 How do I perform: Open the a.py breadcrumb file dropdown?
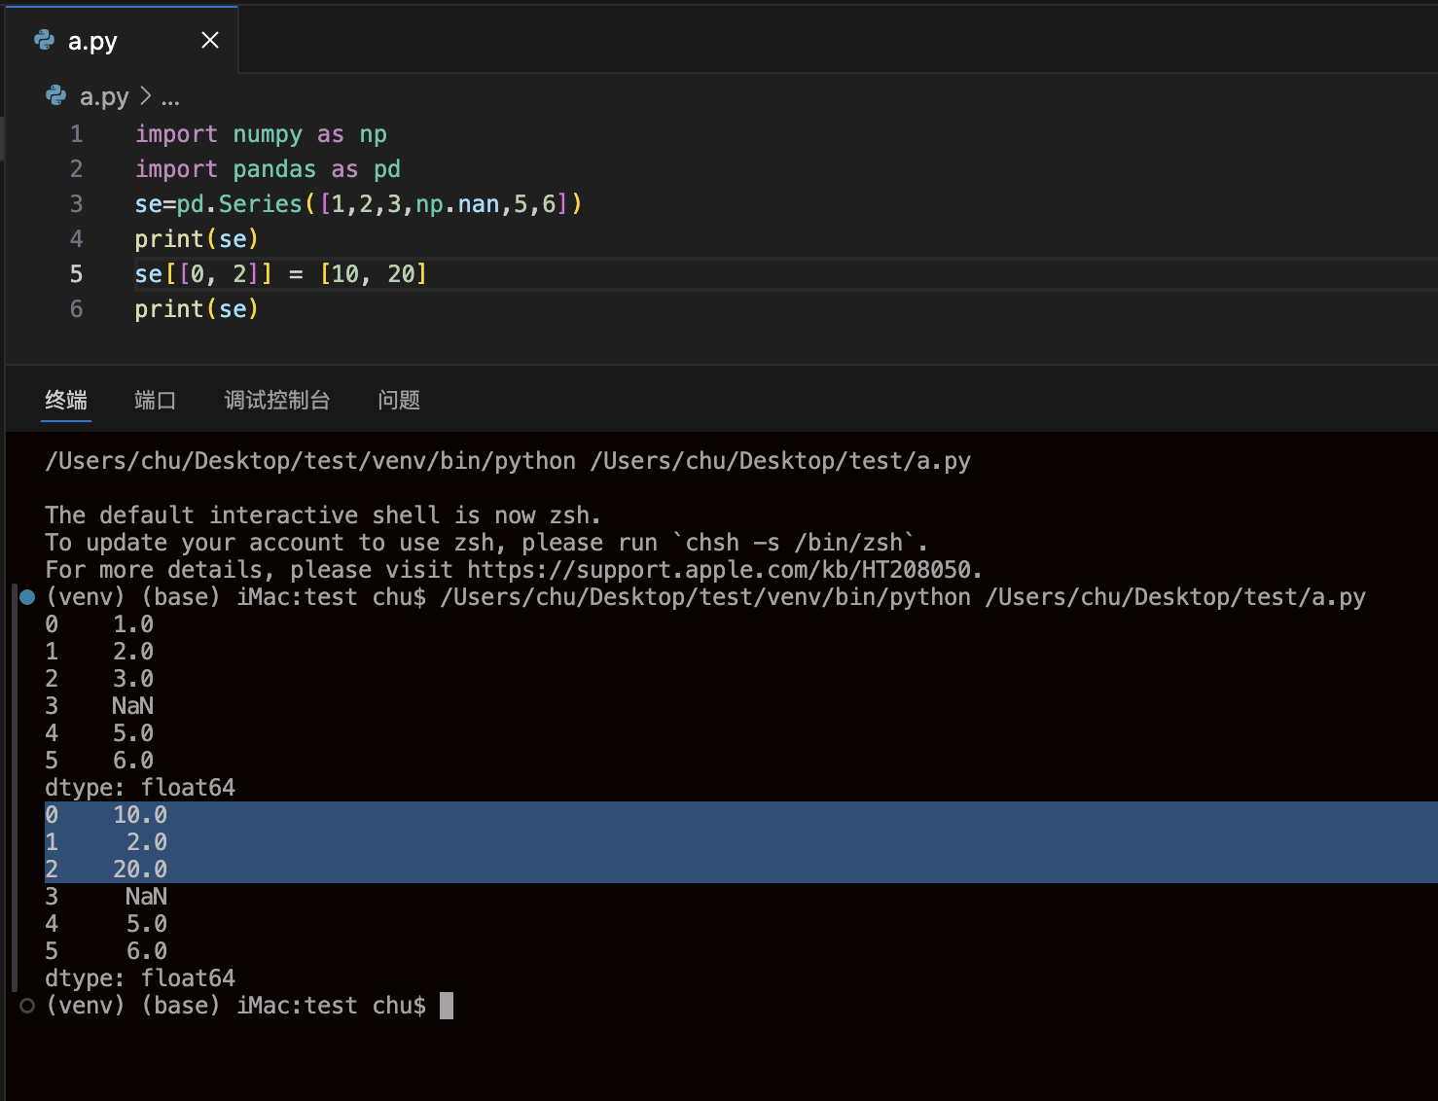pyautogui.click(x=104, y=96)
